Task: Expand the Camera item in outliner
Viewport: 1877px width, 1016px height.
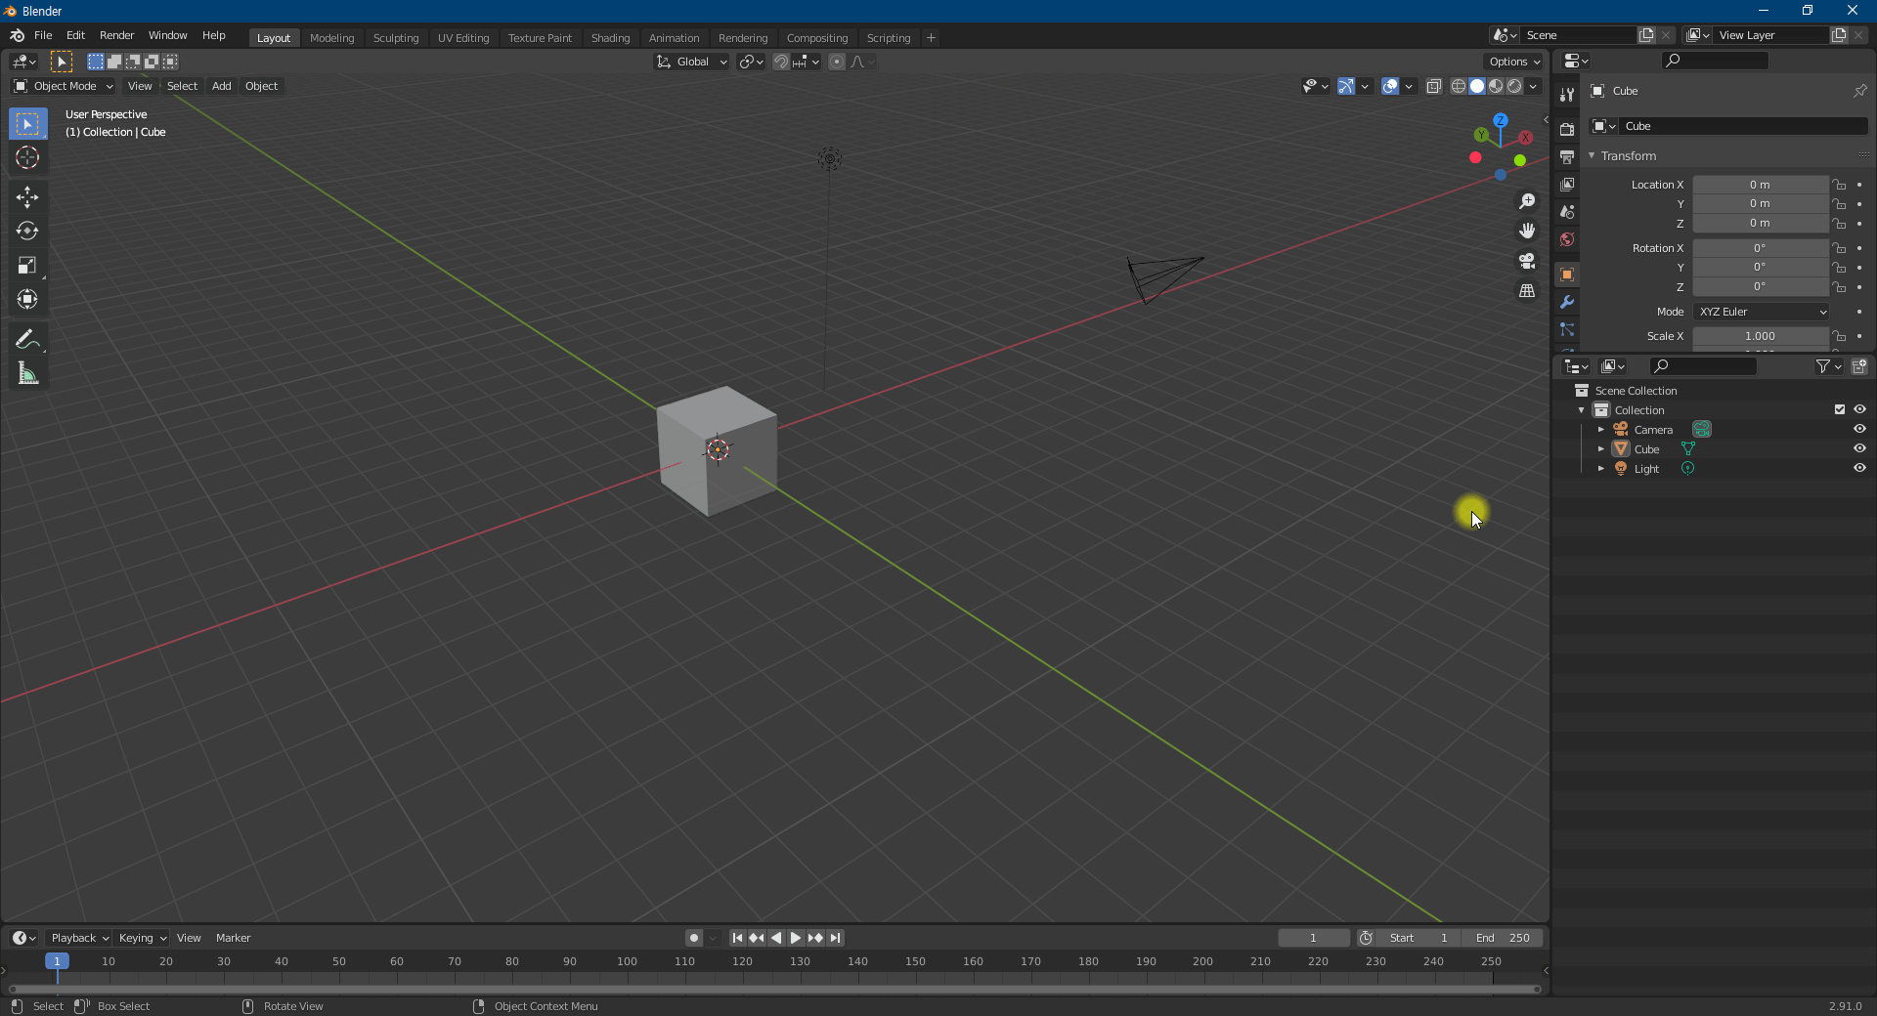Action: [x=1600, y=429]
